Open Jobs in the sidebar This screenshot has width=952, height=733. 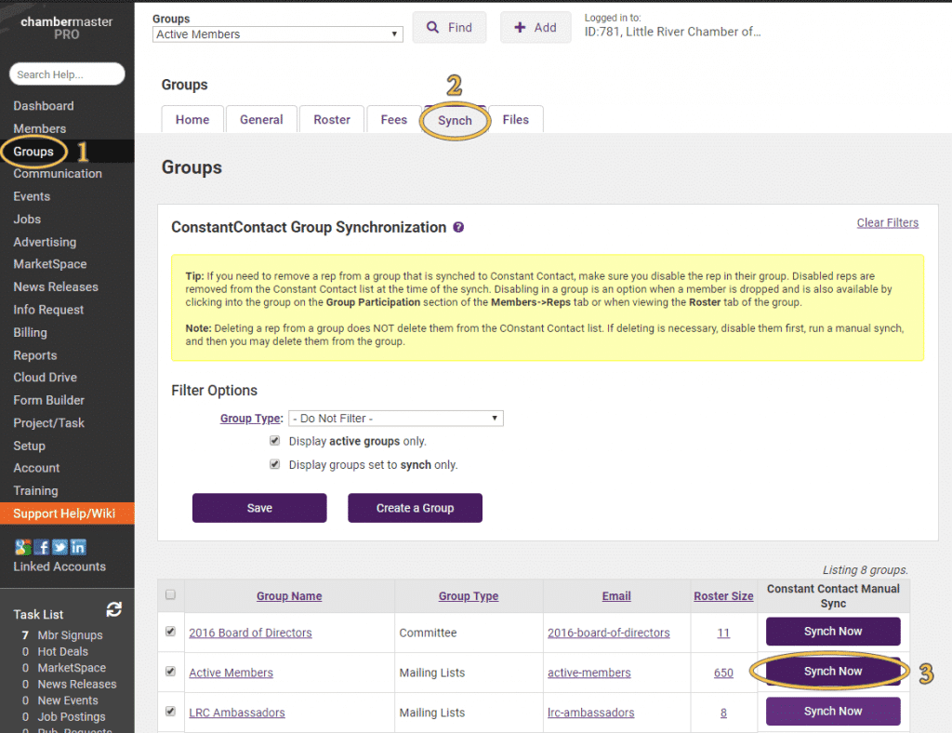point(27,220)
